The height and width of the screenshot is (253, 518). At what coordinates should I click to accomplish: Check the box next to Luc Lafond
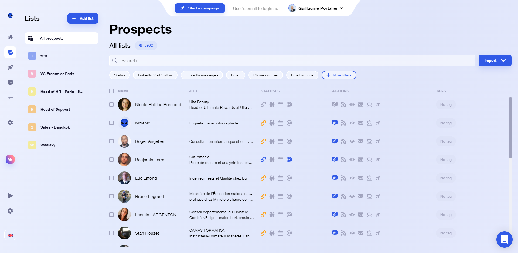[x=111, y=178]
